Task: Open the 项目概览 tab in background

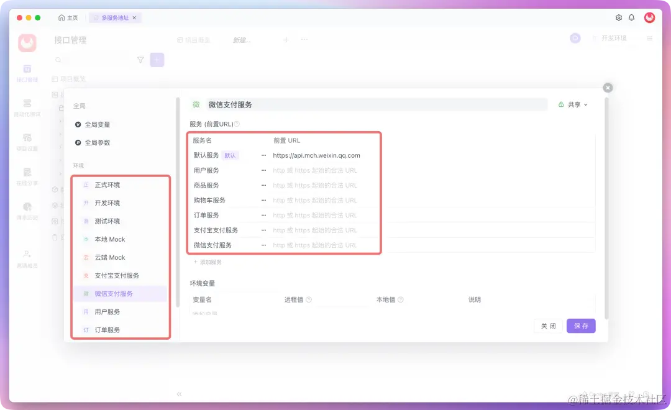Action: pyautogui.click(x=193, y=40)
